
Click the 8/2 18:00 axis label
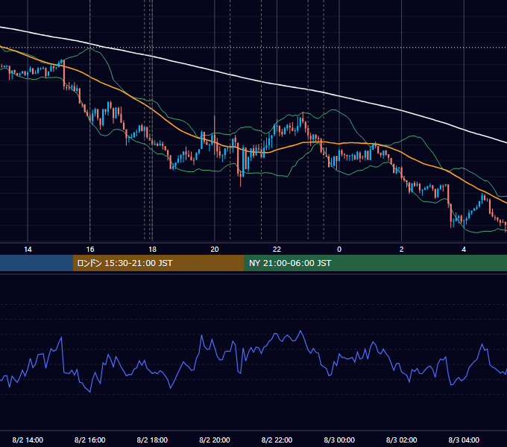152,440
